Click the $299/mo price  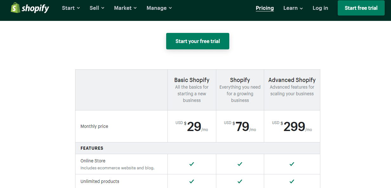tap(292, 126)
